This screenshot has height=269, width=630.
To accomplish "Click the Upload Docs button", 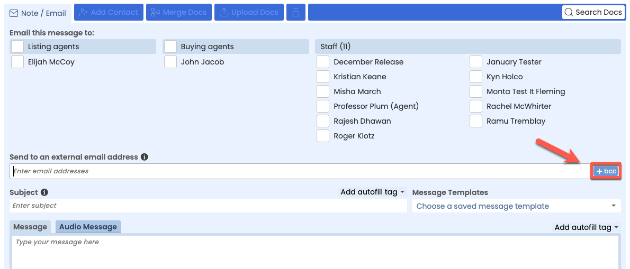I will pyautogui.click(x=249, y=12).
